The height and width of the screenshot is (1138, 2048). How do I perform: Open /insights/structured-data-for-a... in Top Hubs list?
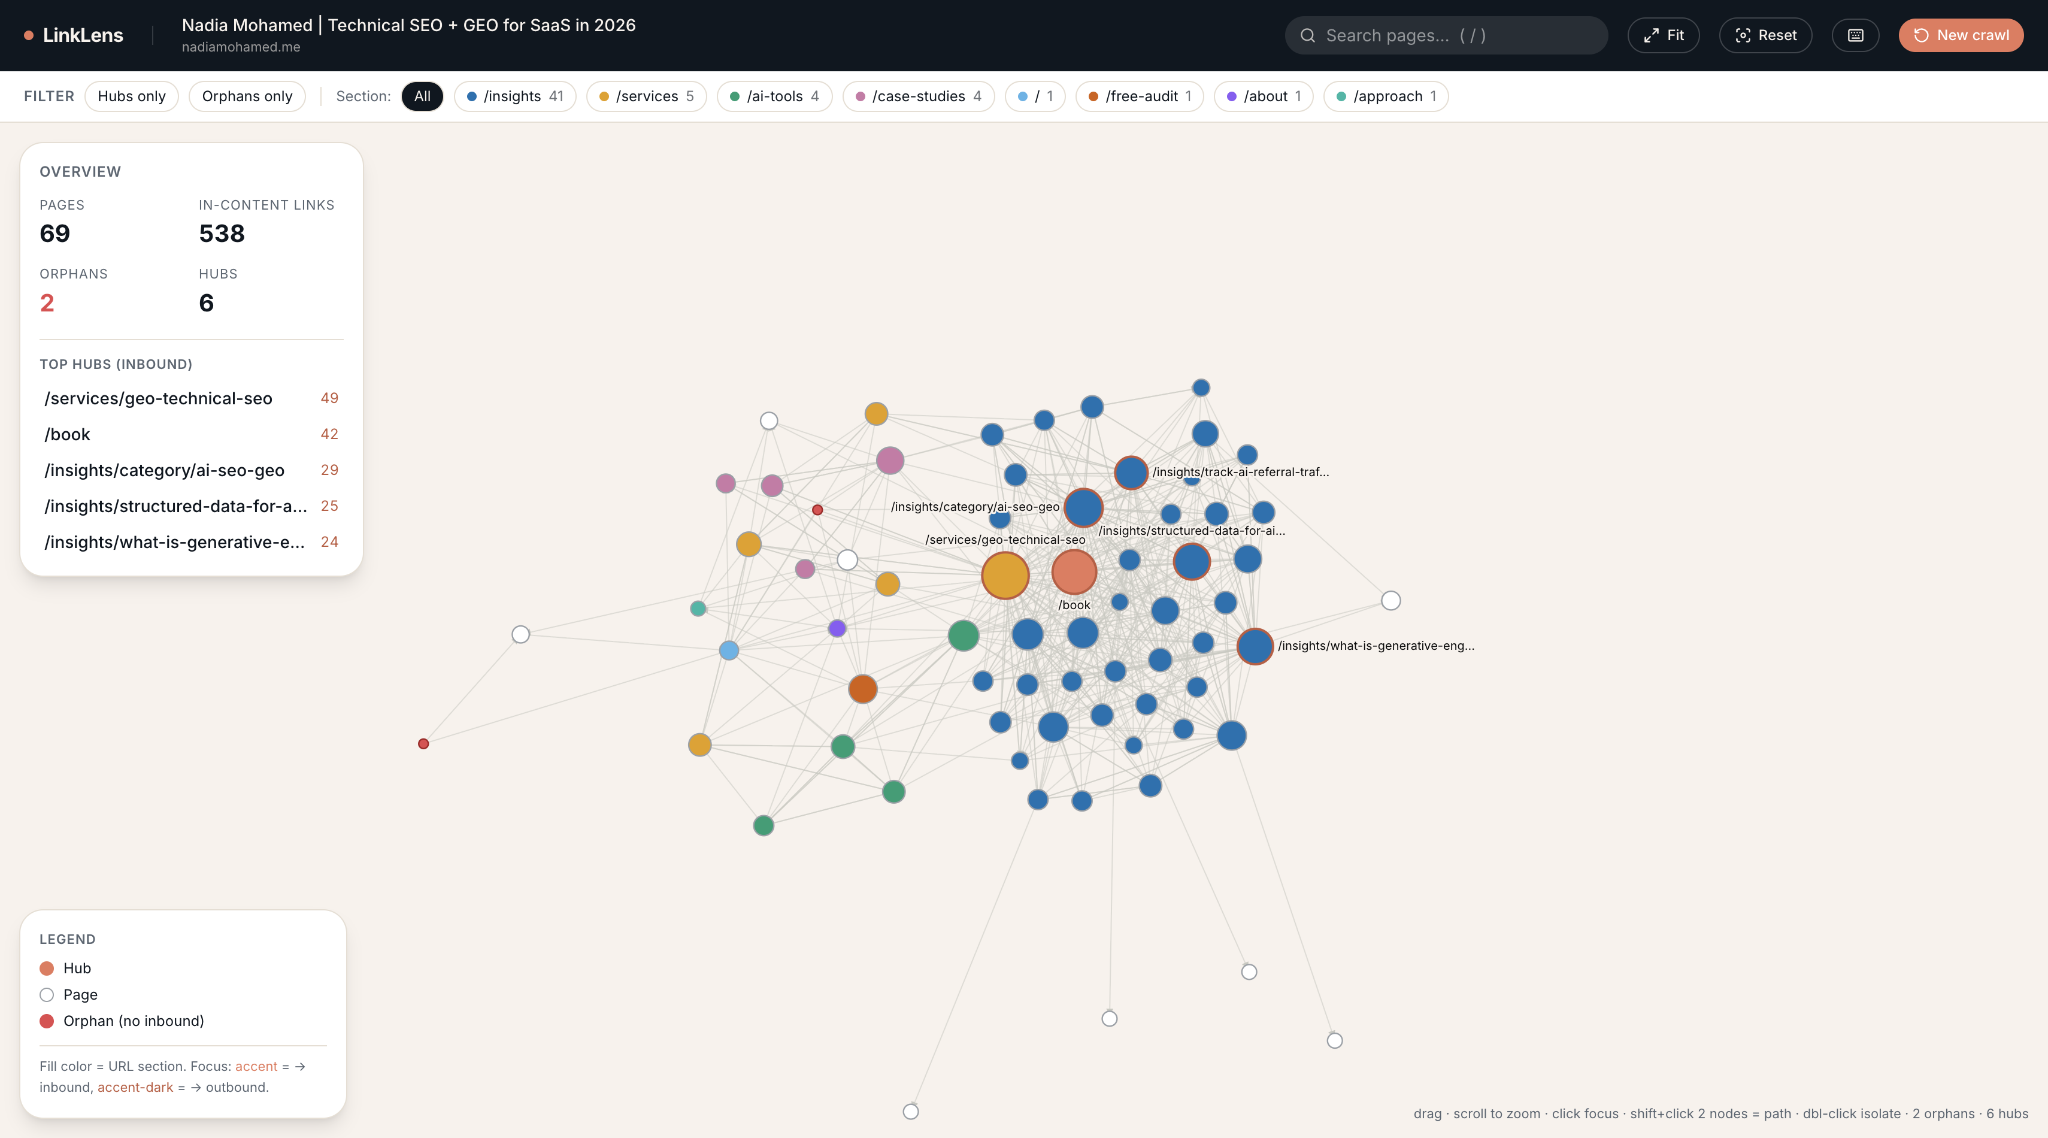click(x=191, y=506)
